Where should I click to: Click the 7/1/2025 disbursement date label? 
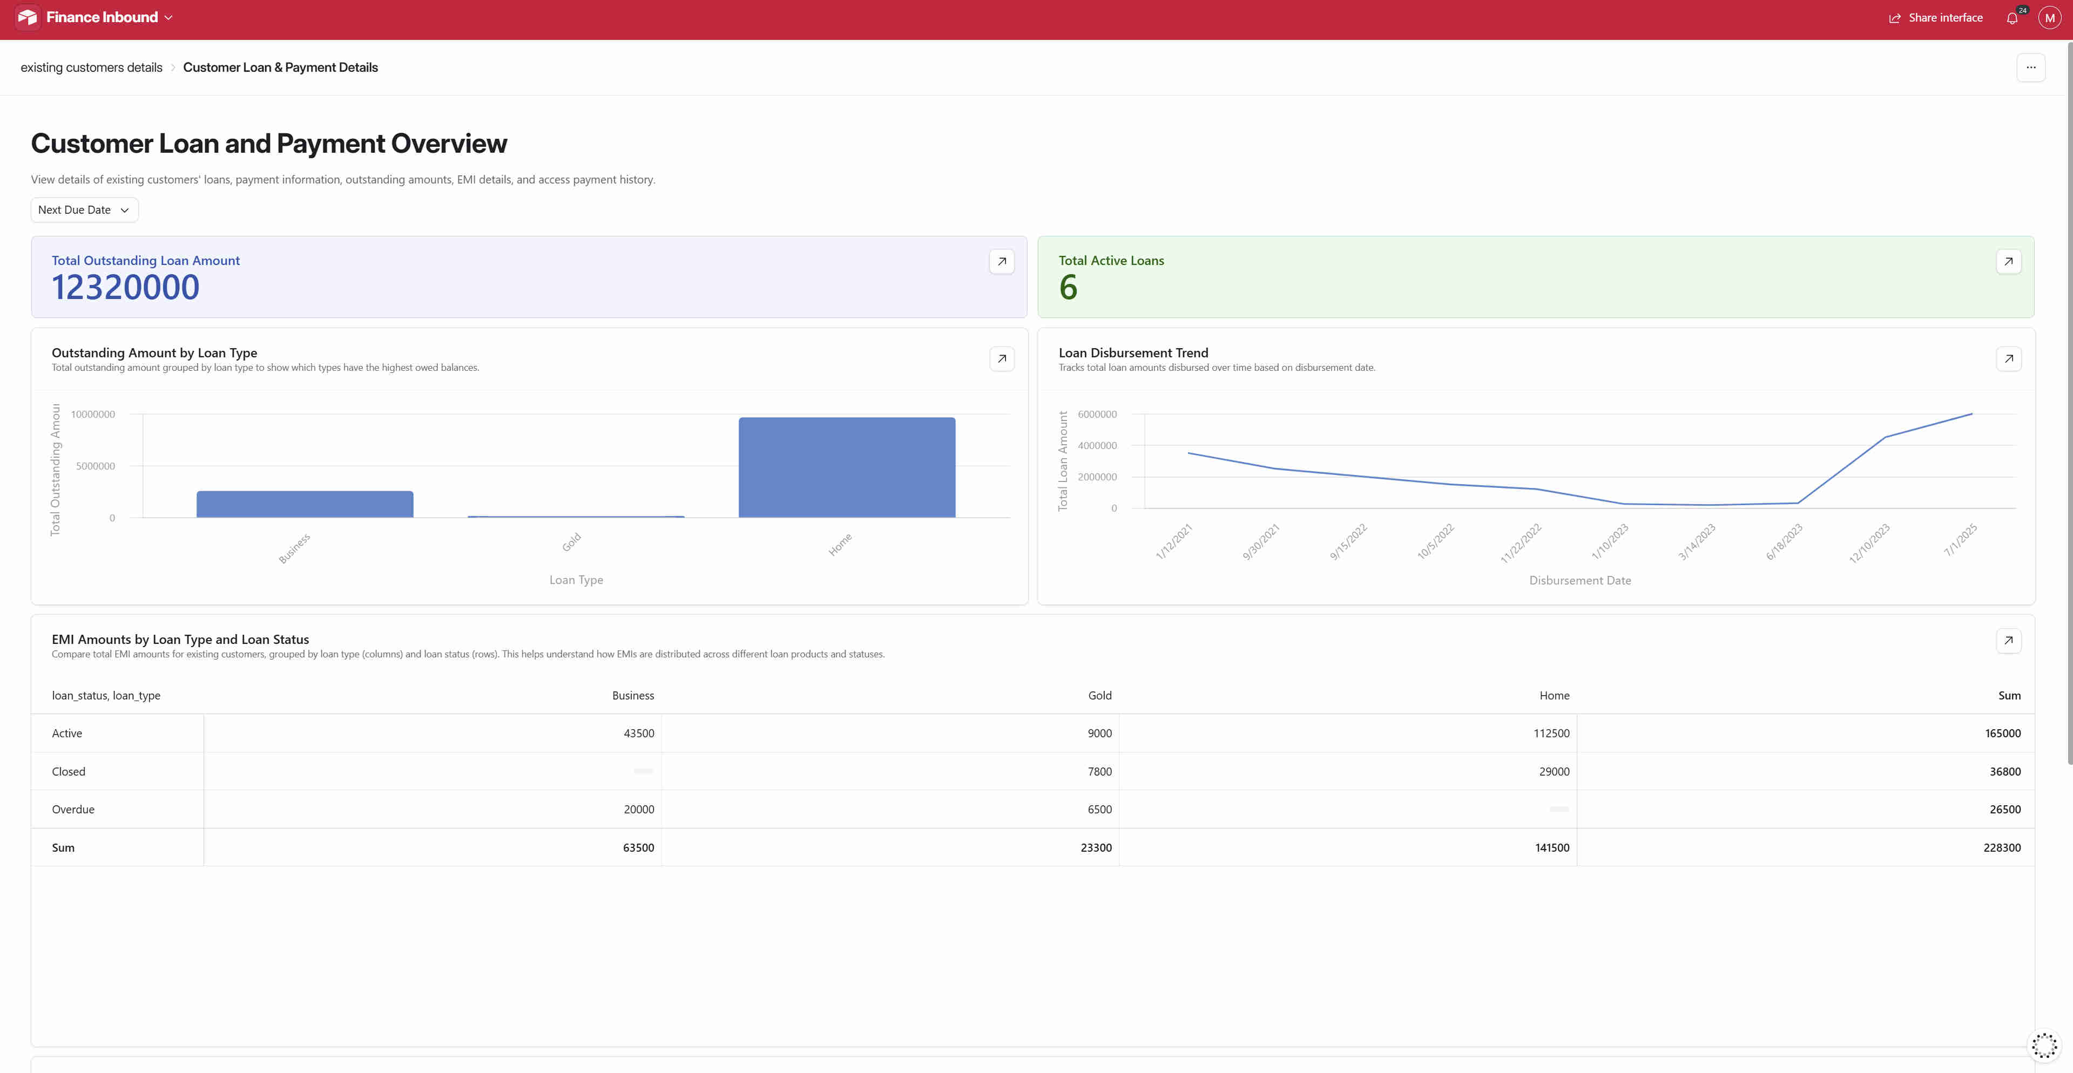1960,540
